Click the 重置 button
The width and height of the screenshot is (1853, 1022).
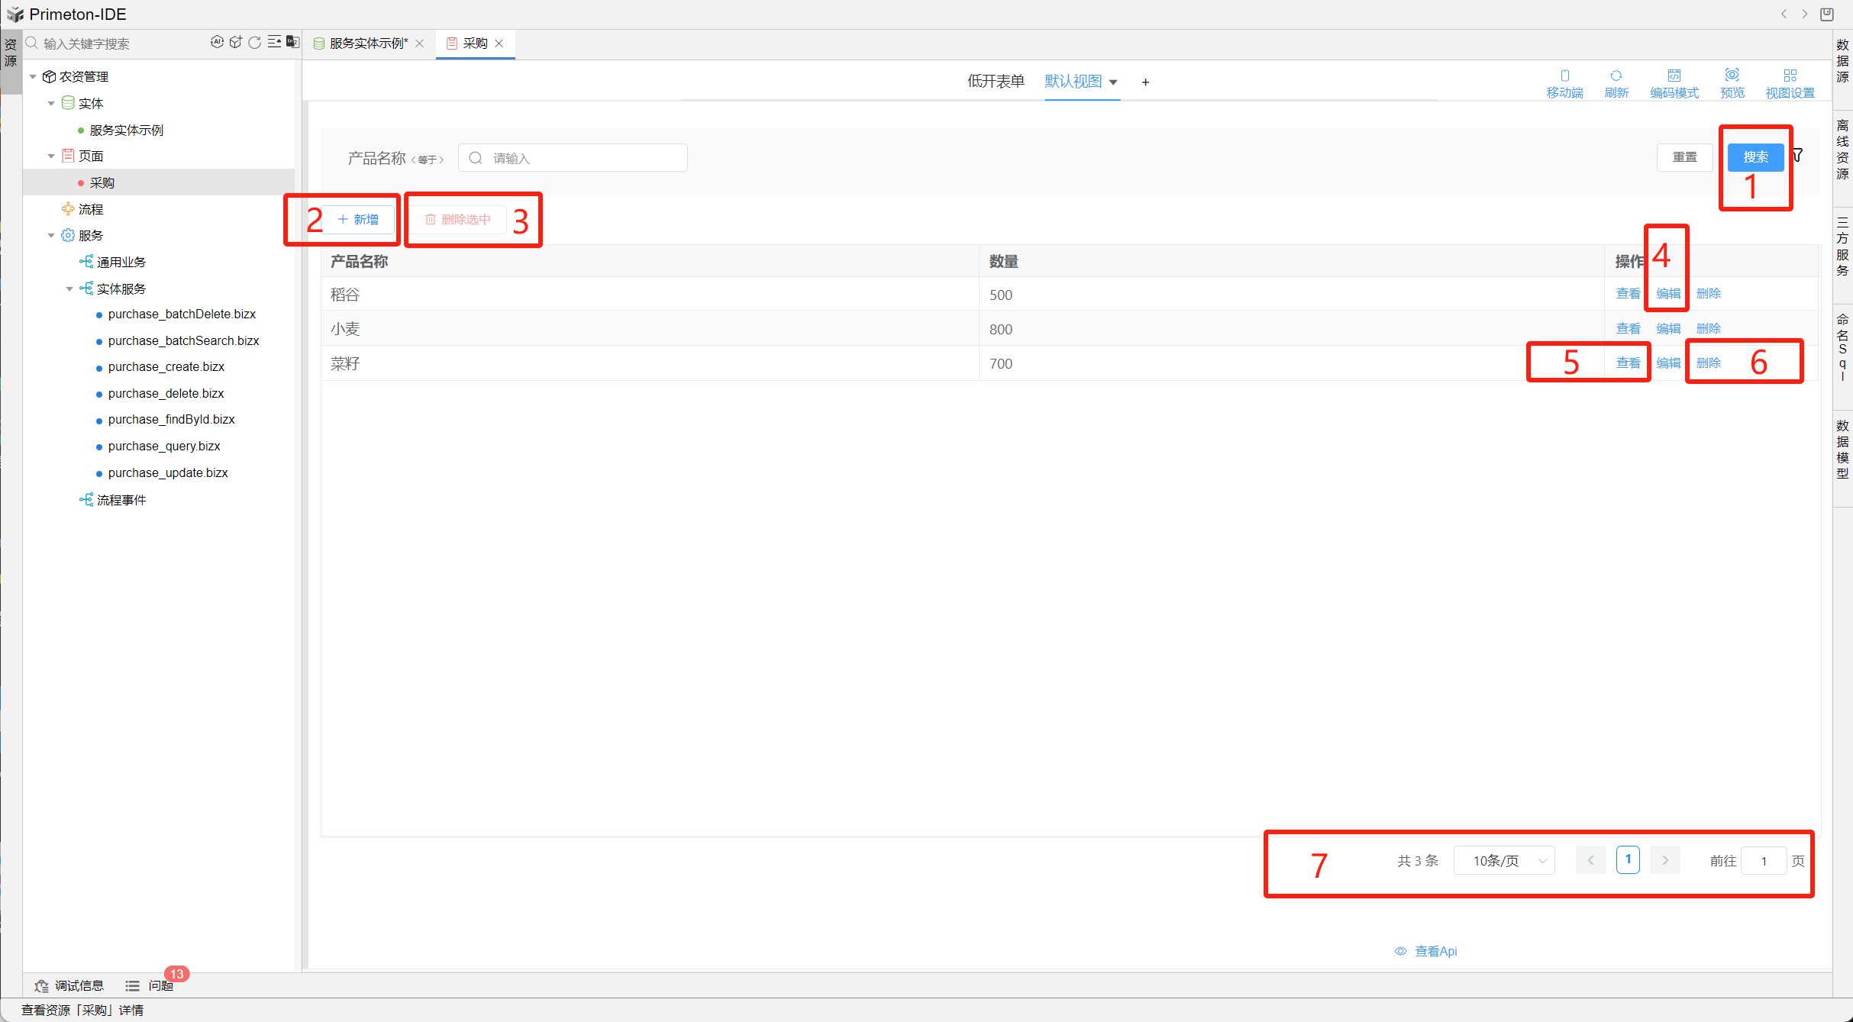point(1684,157)
